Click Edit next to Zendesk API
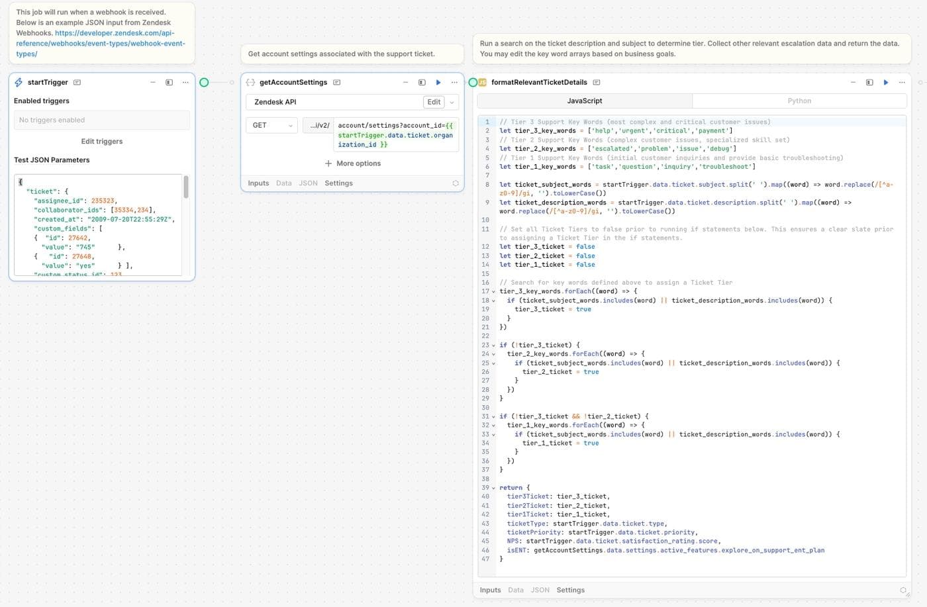 434,102
